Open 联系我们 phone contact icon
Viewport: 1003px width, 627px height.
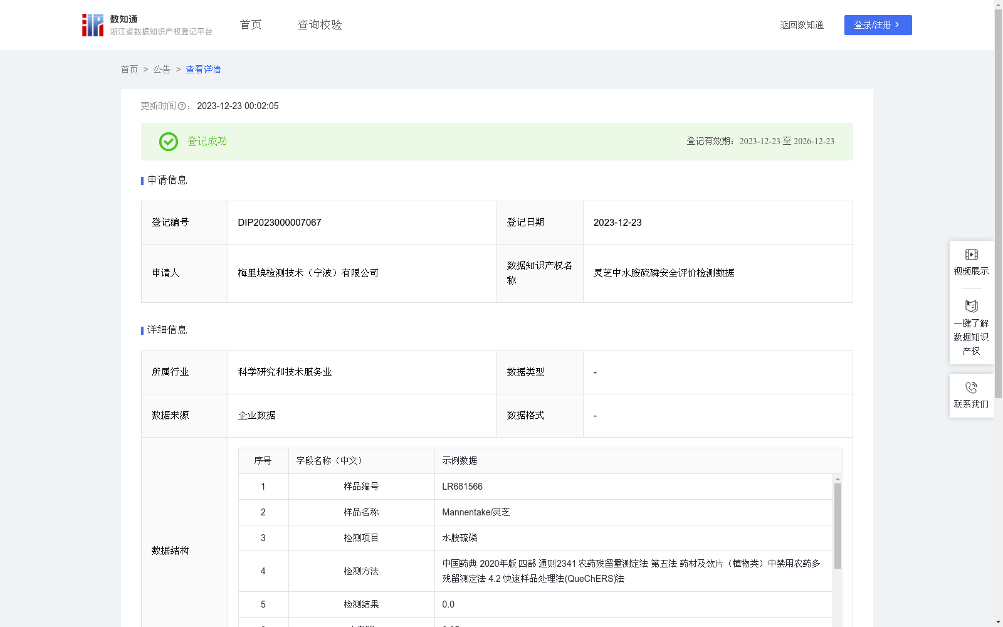tap(971, 387)
